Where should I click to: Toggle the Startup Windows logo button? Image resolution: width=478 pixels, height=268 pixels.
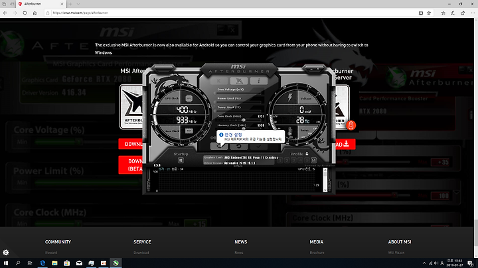pyautogui.click(x=181, y=160)
